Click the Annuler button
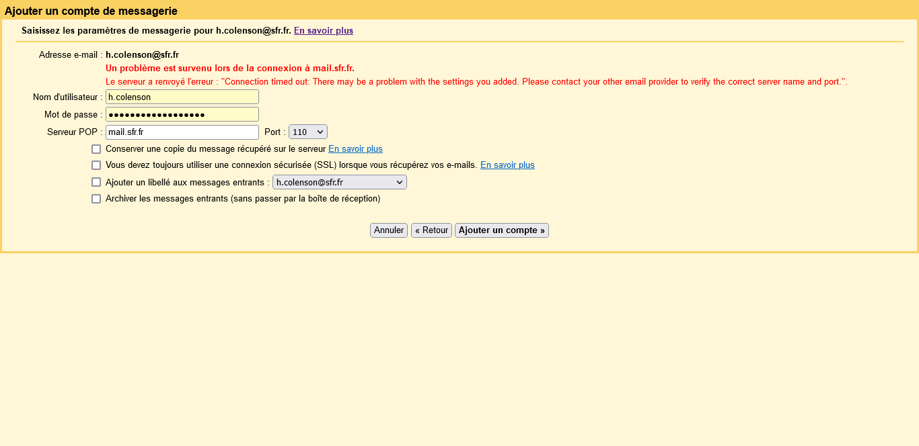Screen dimensions: 919x446 point(389,230)
